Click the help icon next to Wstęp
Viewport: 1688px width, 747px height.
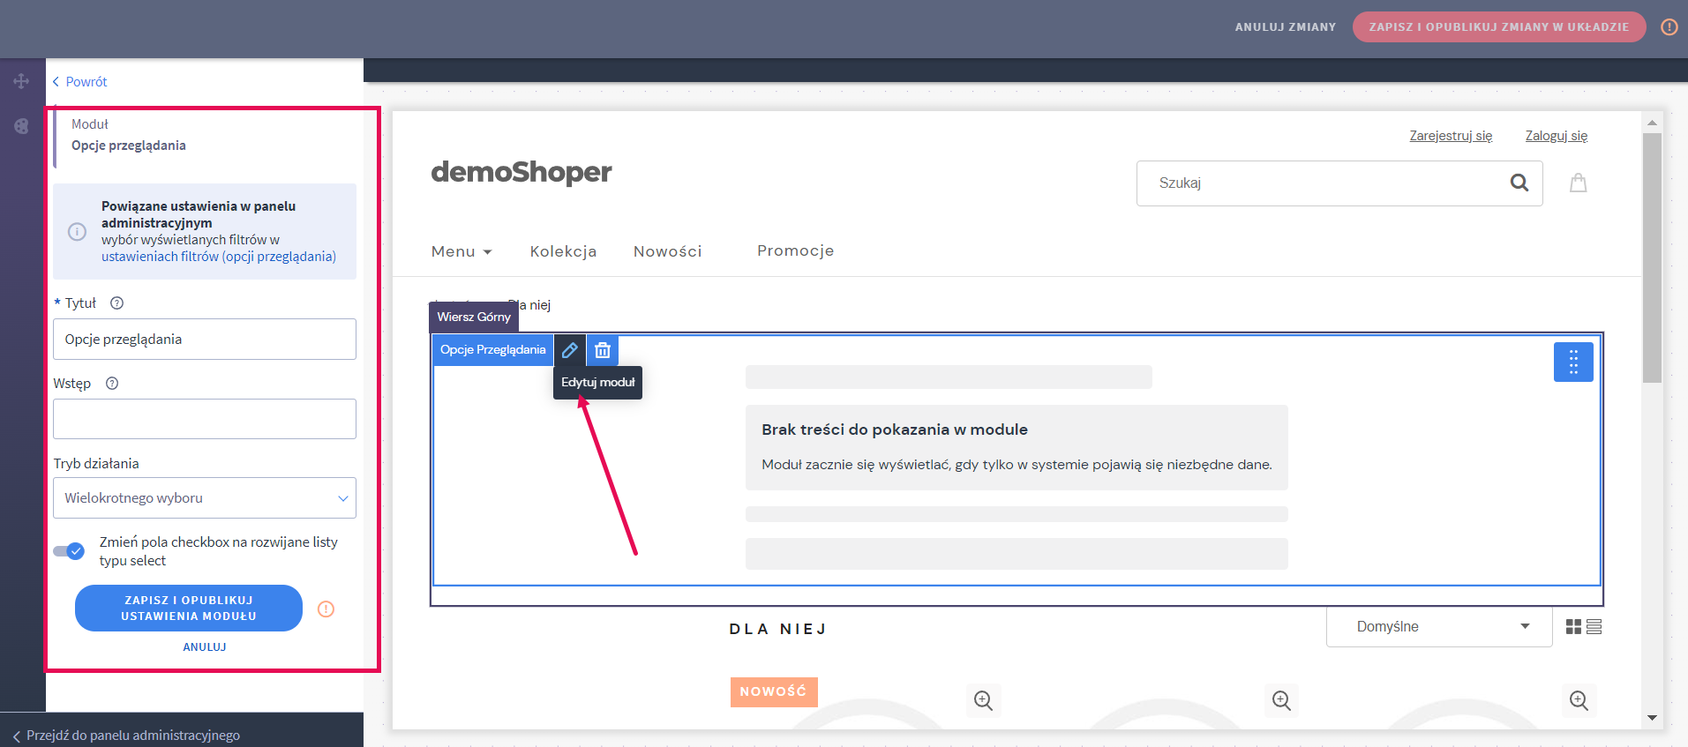(112, 384)
